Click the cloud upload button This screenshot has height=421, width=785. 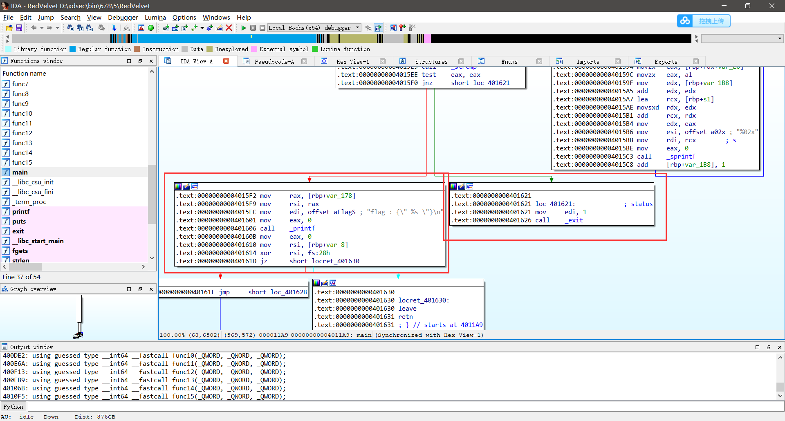[704, 21]
